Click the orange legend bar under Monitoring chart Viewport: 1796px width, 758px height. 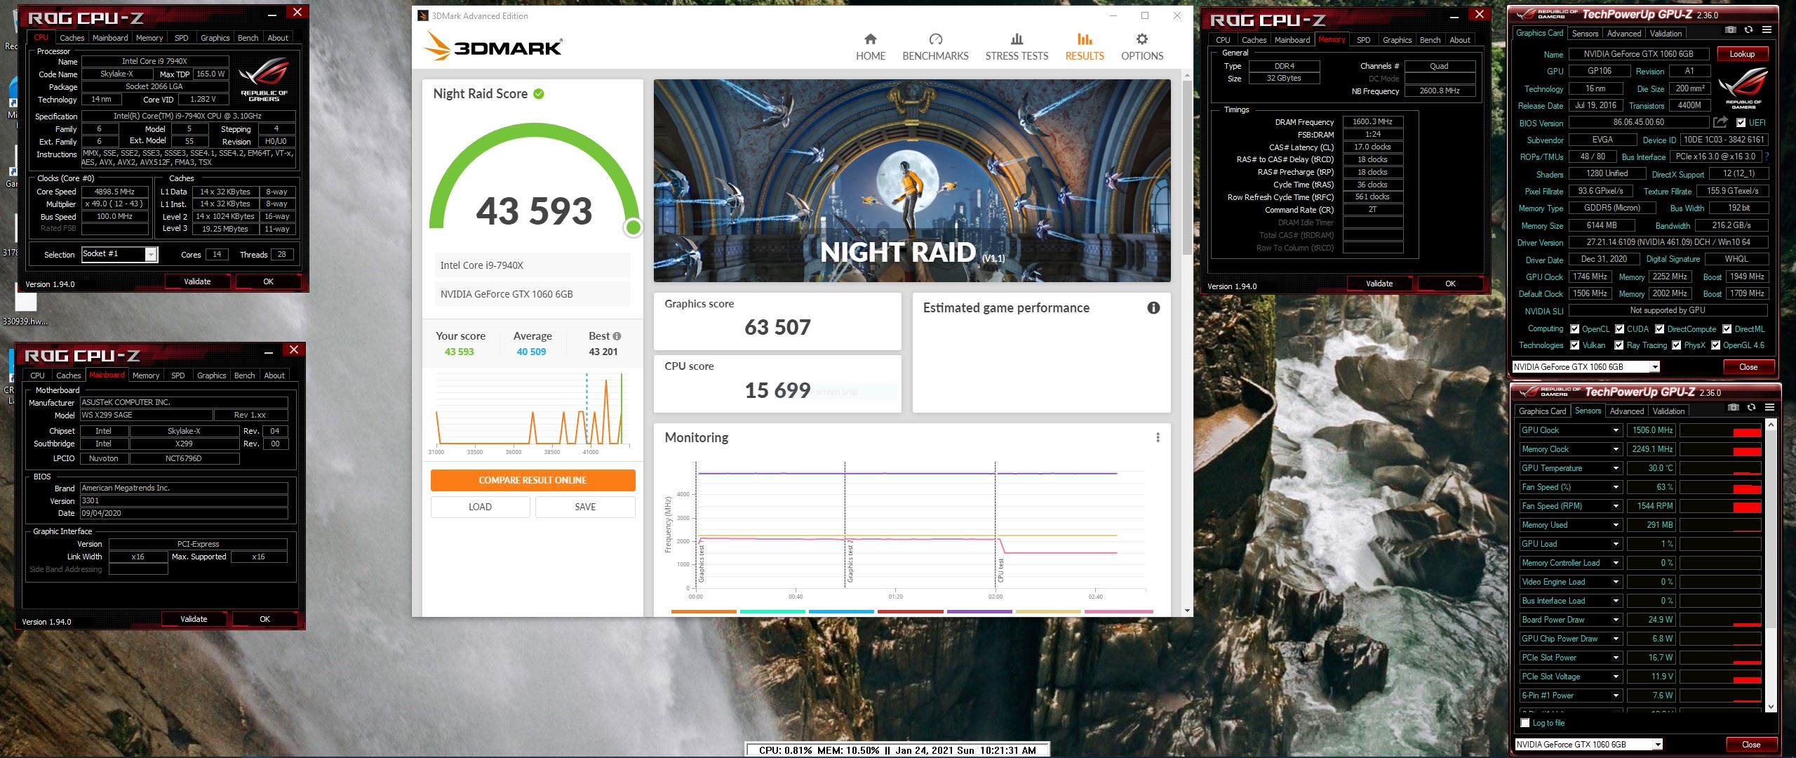703,611
